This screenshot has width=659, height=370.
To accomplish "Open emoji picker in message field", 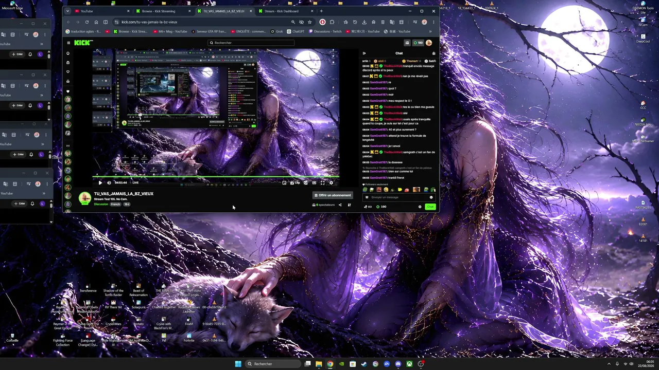I will [431, 197].
